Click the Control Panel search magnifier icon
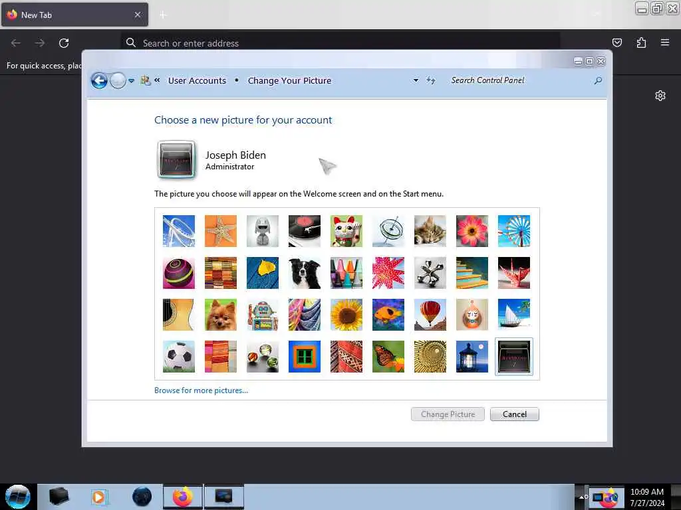681x510 pixels. (x=598, y=80)
